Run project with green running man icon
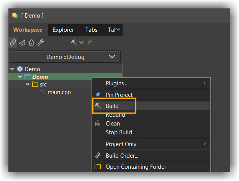This screenshot has height=181, width=239. click(x=89, y=42)
